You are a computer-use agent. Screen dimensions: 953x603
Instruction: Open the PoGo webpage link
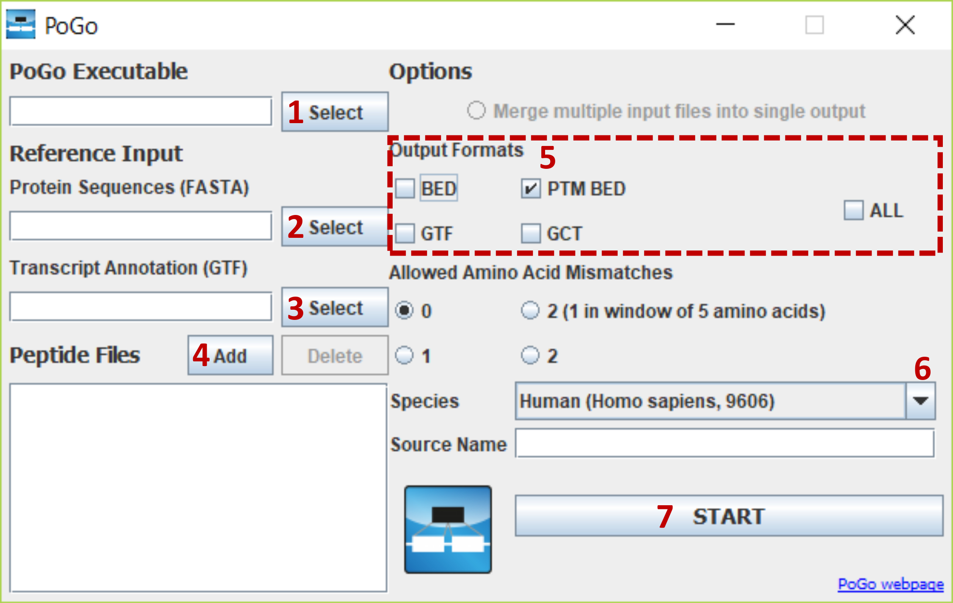point(890,584)
